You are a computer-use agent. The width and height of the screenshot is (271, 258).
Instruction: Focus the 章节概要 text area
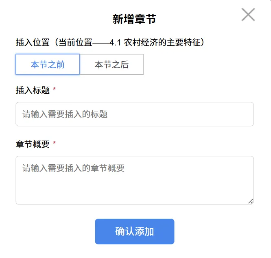point(134,180)
